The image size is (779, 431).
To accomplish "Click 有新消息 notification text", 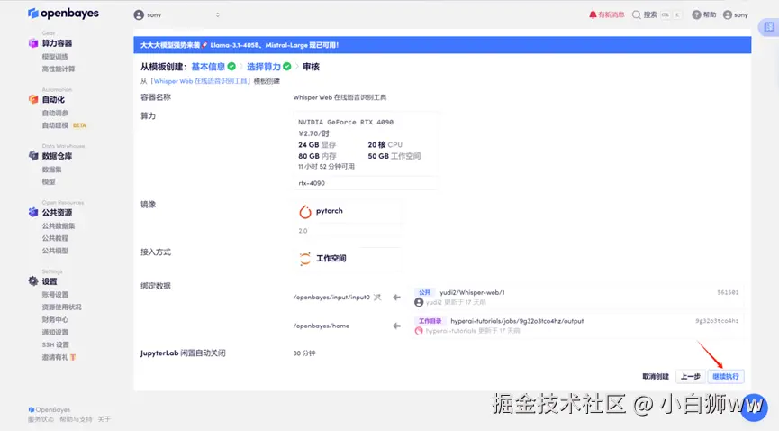I will coord(611,15).
